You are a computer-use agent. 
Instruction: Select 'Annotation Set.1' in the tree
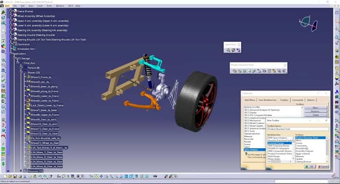coord(26,49)
